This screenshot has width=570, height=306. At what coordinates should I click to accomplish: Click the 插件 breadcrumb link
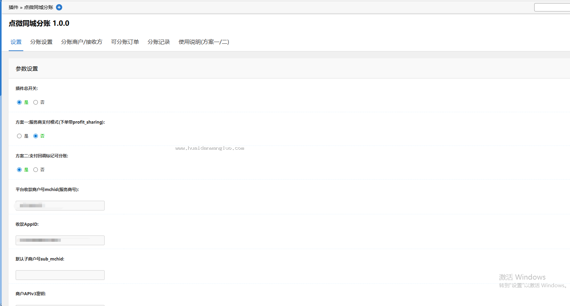(x=14, y=7)
